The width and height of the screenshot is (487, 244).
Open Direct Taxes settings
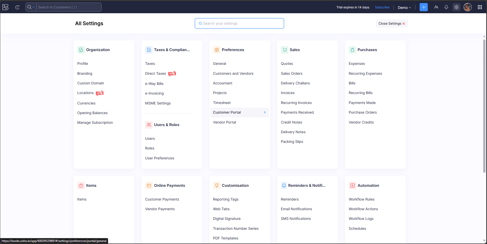coord(155,73)
